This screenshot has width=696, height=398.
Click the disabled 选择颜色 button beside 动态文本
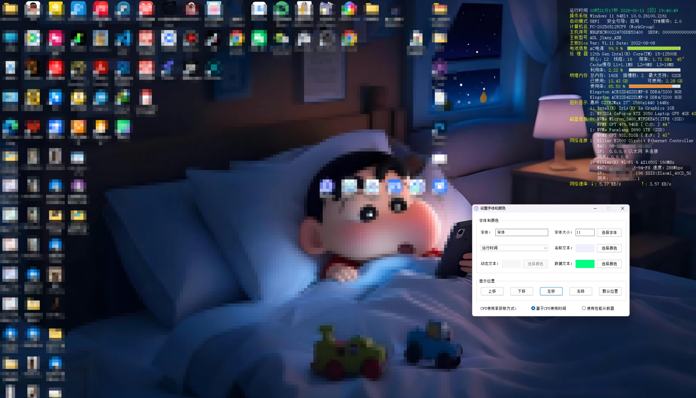(x=535, y=264)
